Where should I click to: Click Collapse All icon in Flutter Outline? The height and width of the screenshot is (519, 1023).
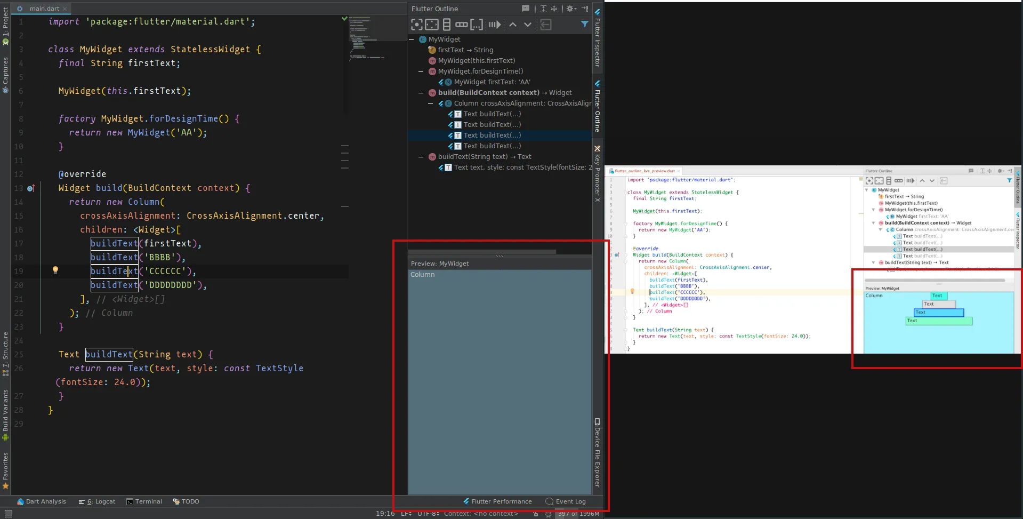click(554, 9)
